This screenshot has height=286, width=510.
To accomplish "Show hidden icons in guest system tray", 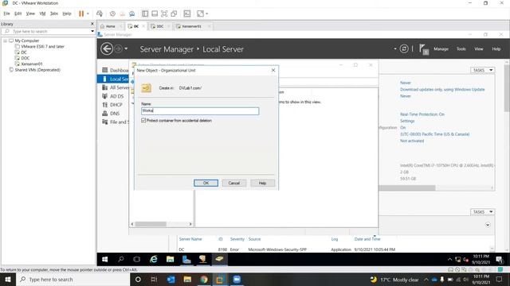I will (x=449, y=259).
